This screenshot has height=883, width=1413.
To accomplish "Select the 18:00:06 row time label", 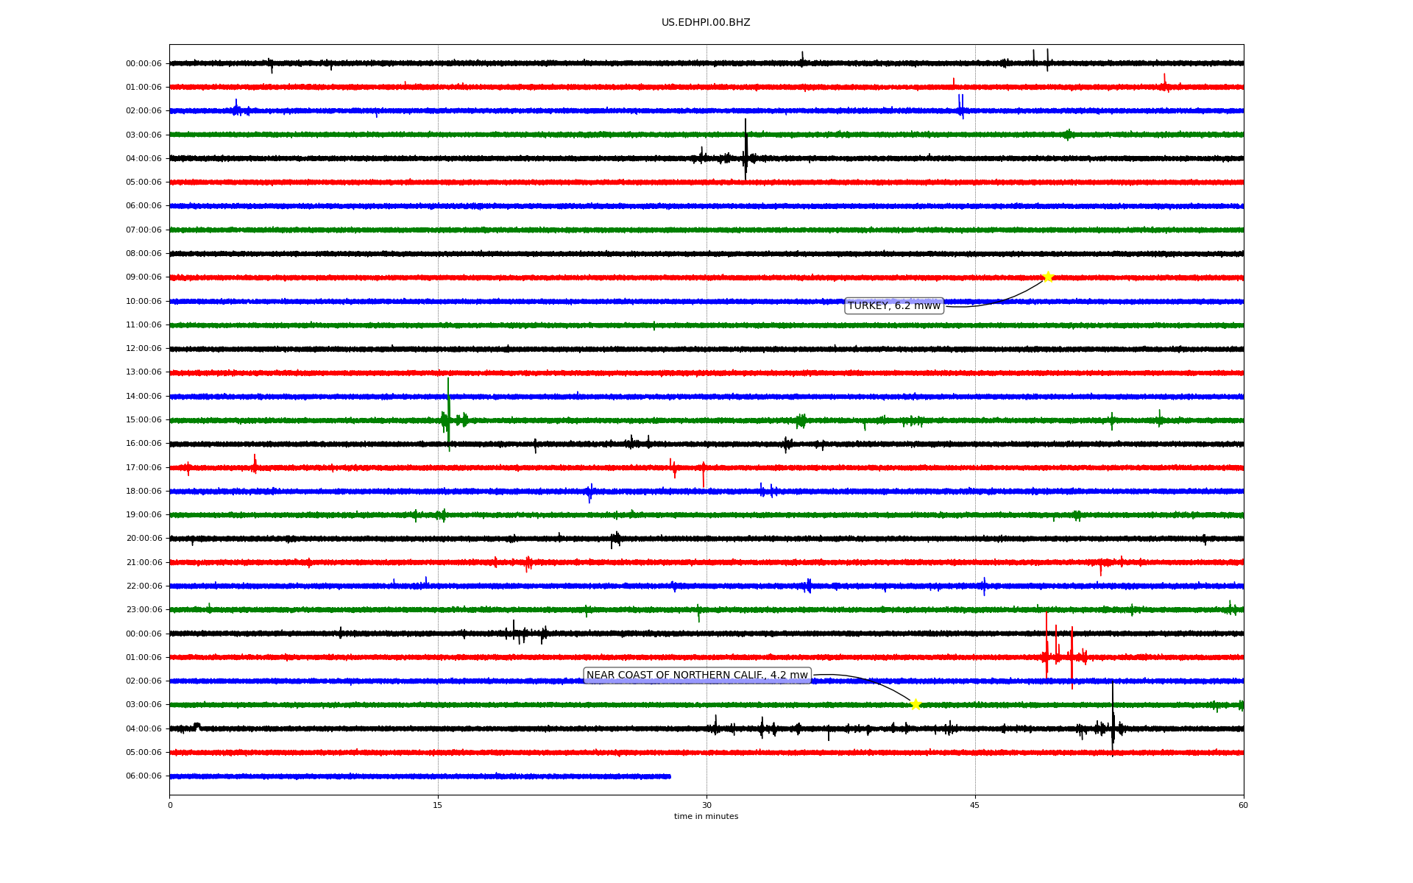I will (144, 492).
